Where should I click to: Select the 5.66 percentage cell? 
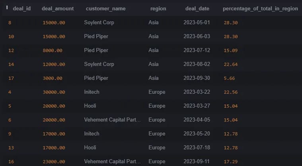click(229, 78)
